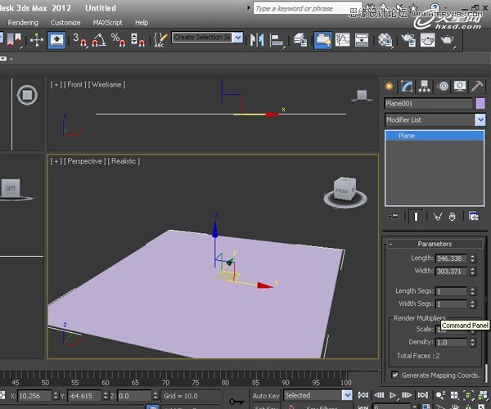This screenshot has height=409, width=491.
Task: Open the Motion panel tab
Action: [x=443, y=86]
